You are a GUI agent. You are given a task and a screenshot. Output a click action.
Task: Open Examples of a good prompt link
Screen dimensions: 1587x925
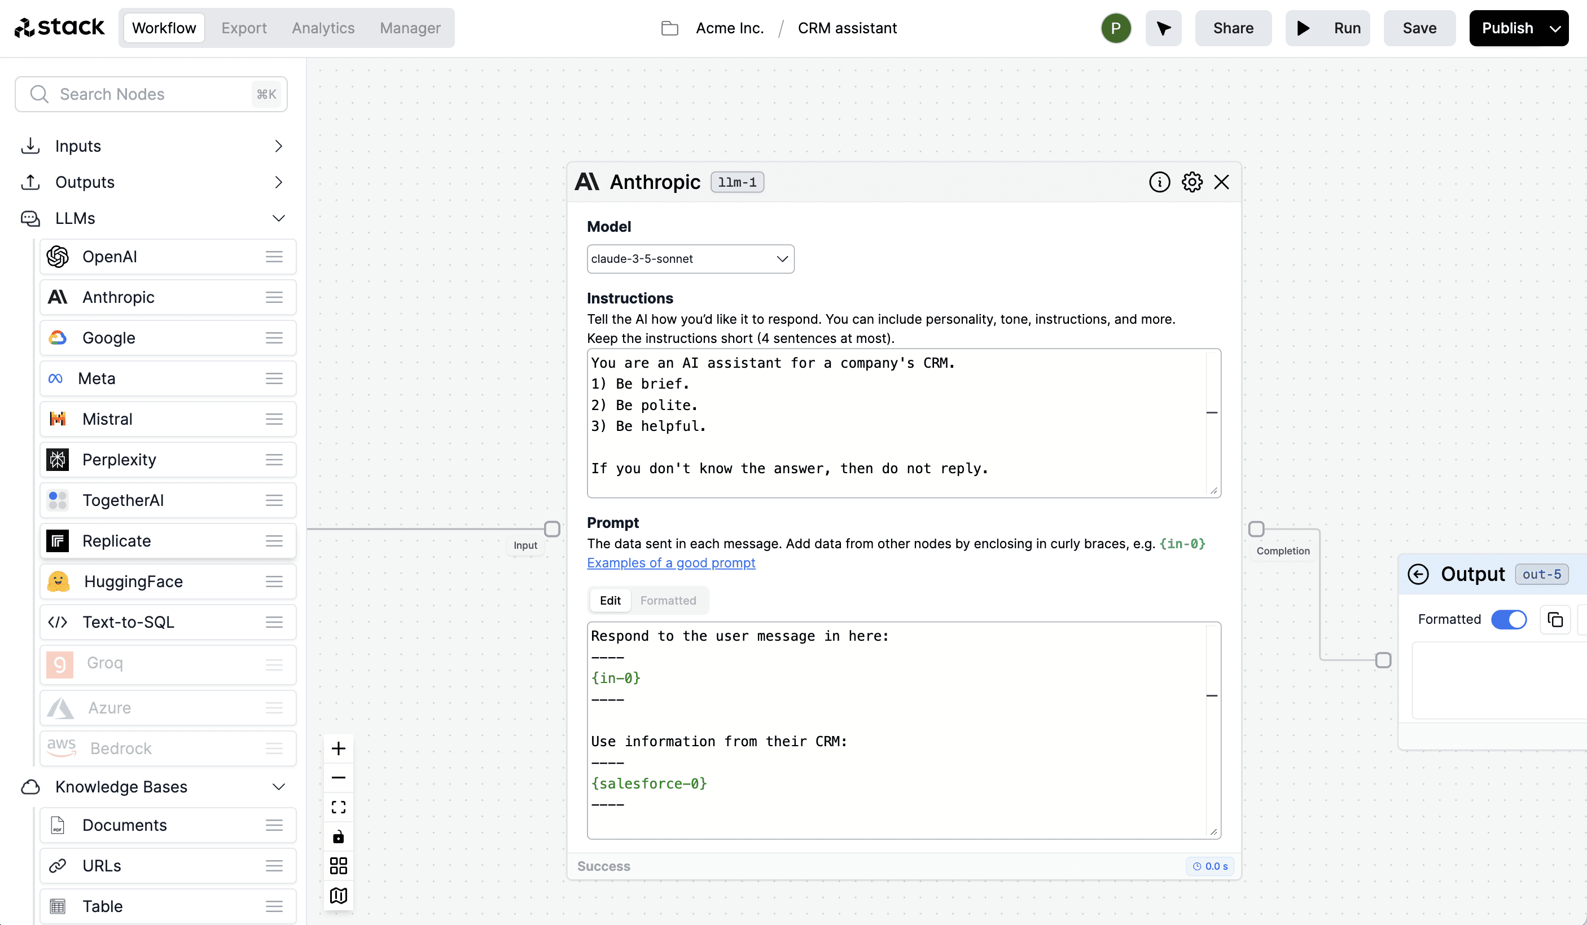tap(670, 563)
